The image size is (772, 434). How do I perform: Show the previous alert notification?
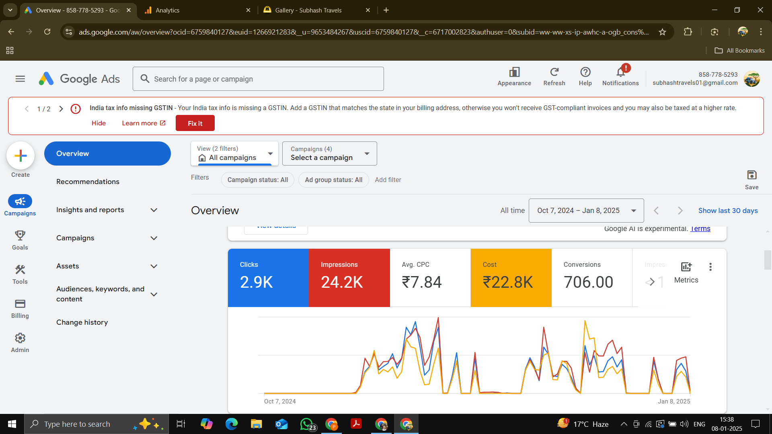pos(27,108)
